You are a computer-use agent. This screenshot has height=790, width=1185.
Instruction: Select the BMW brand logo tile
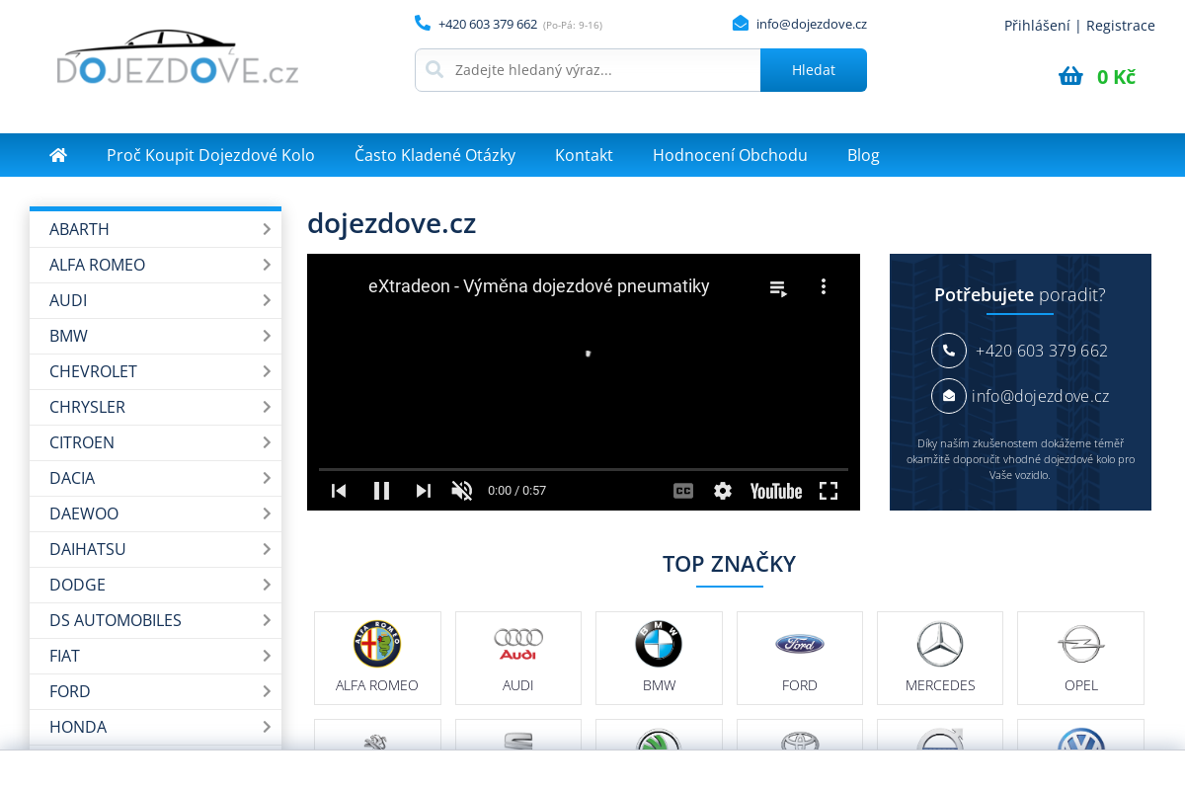tap(659, 658)
